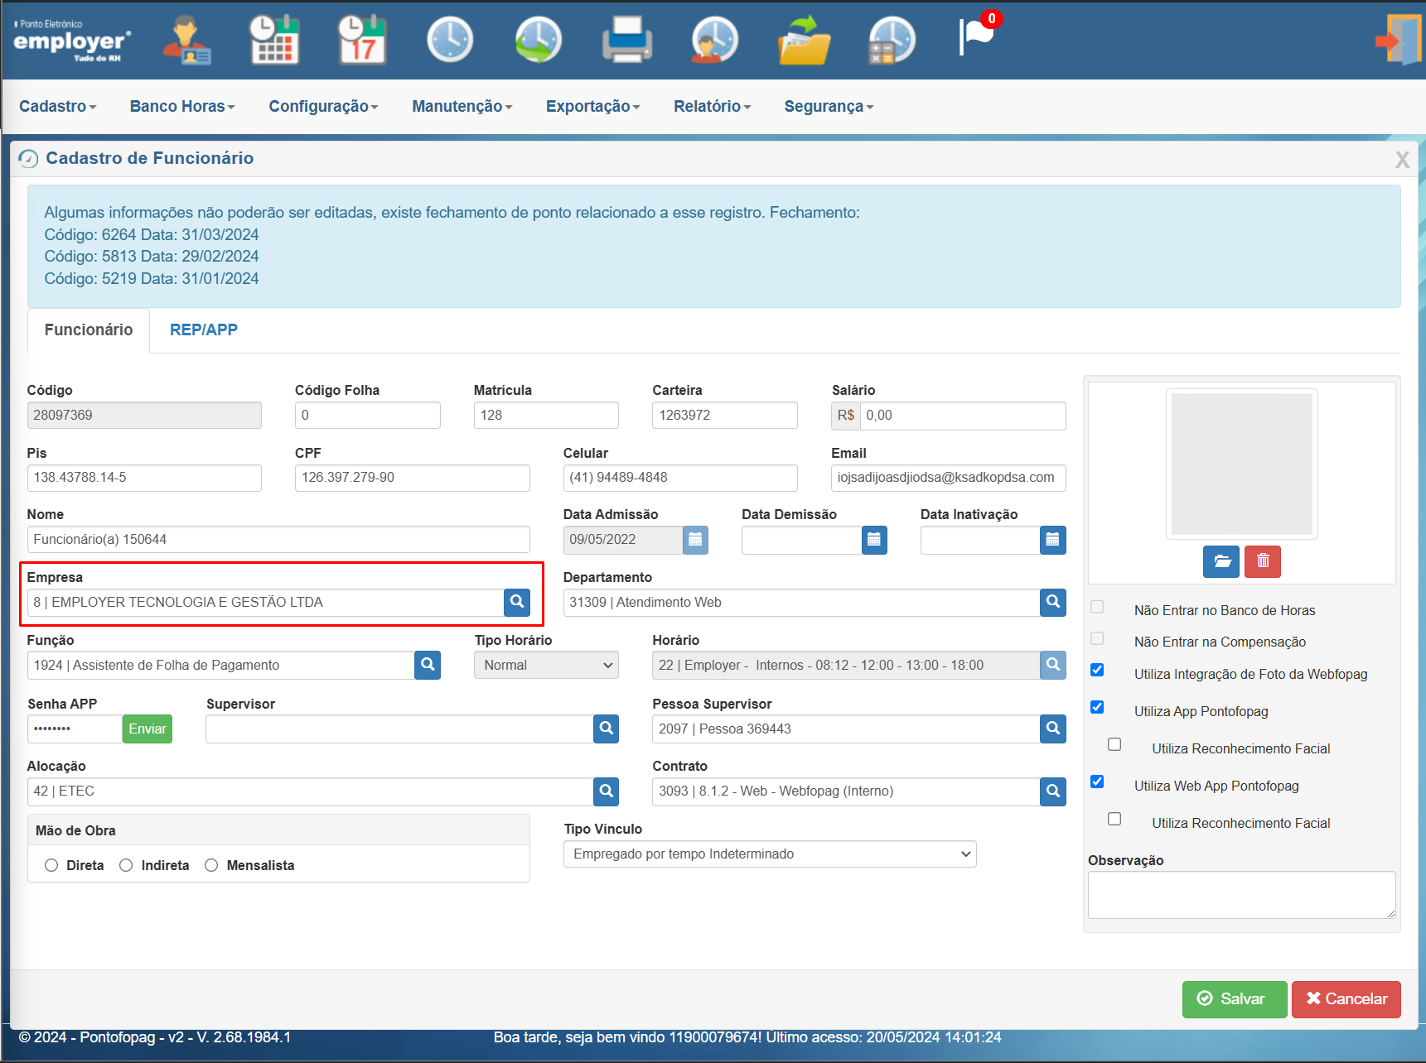
Task: Delete employee photo with red trash button
Action: [1263, 561]
